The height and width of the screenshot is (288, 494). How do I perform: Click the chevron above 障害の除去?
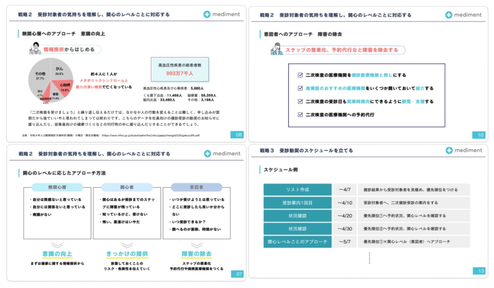point(196,245)
